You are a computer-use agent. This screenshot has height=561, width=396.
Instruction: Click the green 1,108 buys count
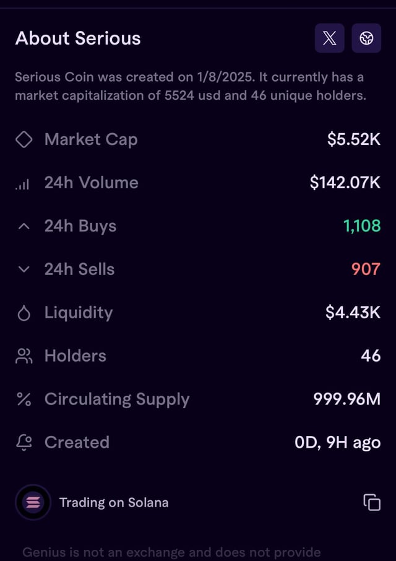point(362,226)
